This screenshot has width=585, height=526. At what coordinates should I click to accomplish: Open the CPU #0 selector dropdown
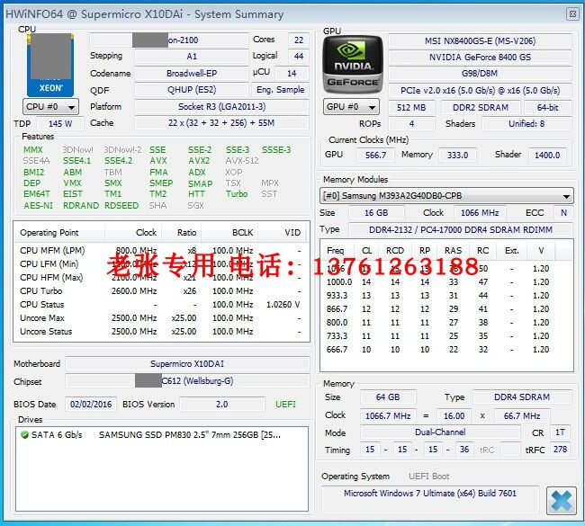[50, 107]
